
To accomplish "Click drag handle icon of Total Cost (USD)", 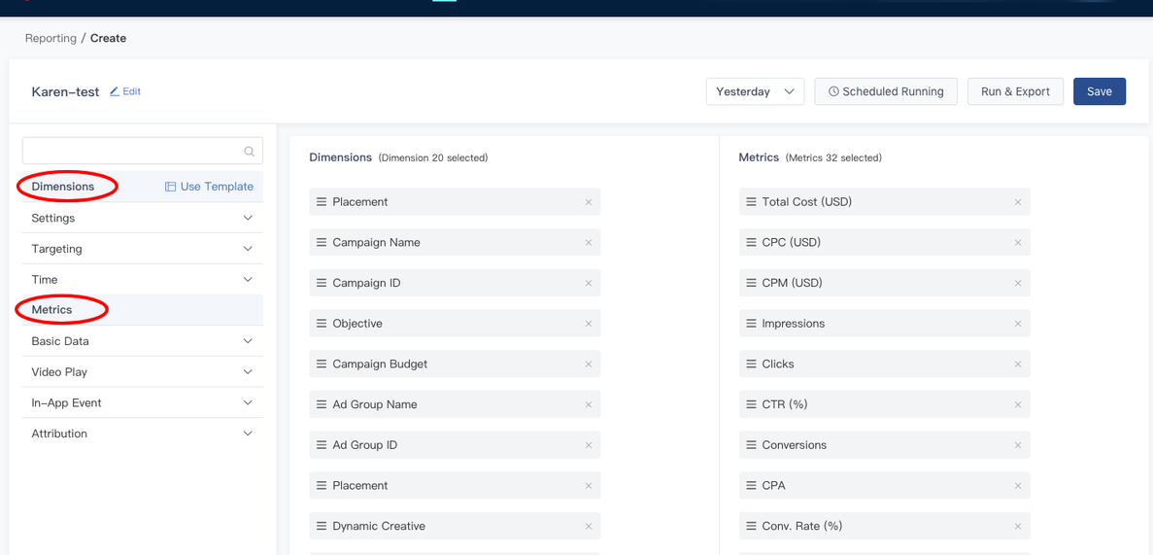I will [x=751, y=201].
